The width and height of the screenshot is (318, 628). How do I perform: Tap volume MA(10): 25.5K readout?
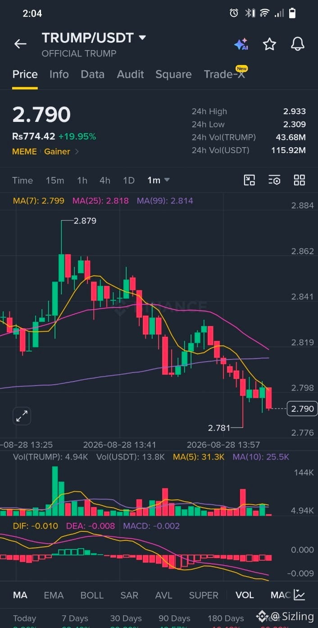[261, 457]
